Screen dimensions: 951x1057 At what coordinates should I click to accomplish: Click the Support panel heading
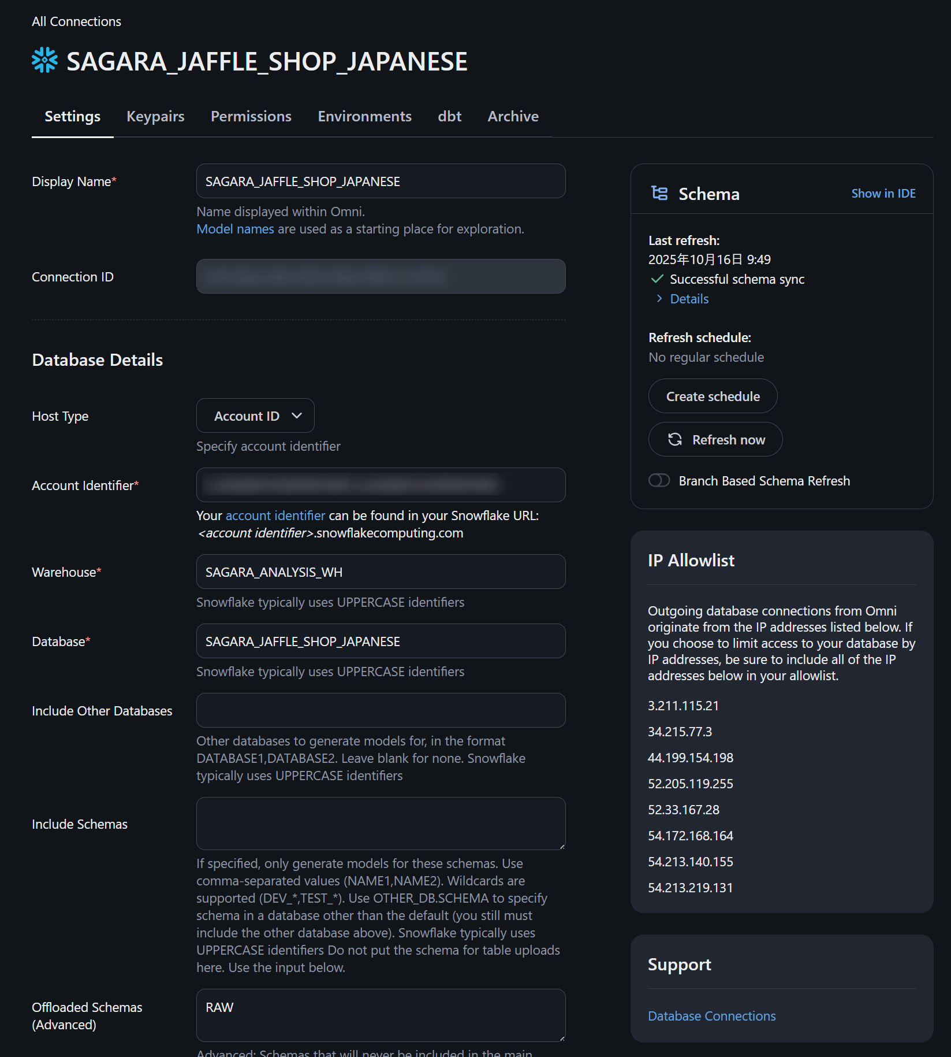click(680, 964)
